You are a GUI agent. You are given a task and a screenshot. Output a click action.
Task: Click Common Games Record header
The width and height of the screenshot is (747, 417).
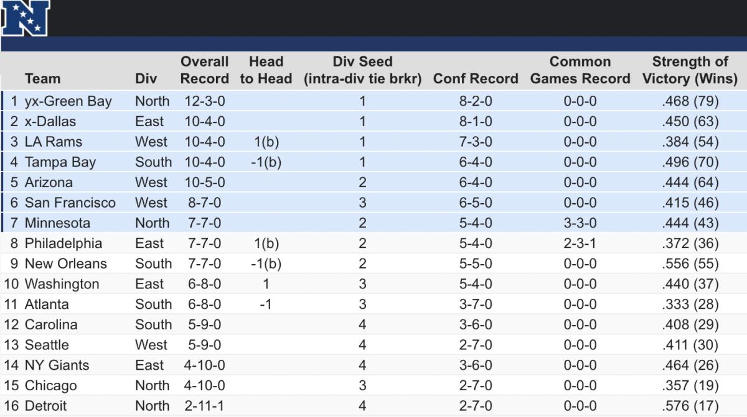(580, 70)
